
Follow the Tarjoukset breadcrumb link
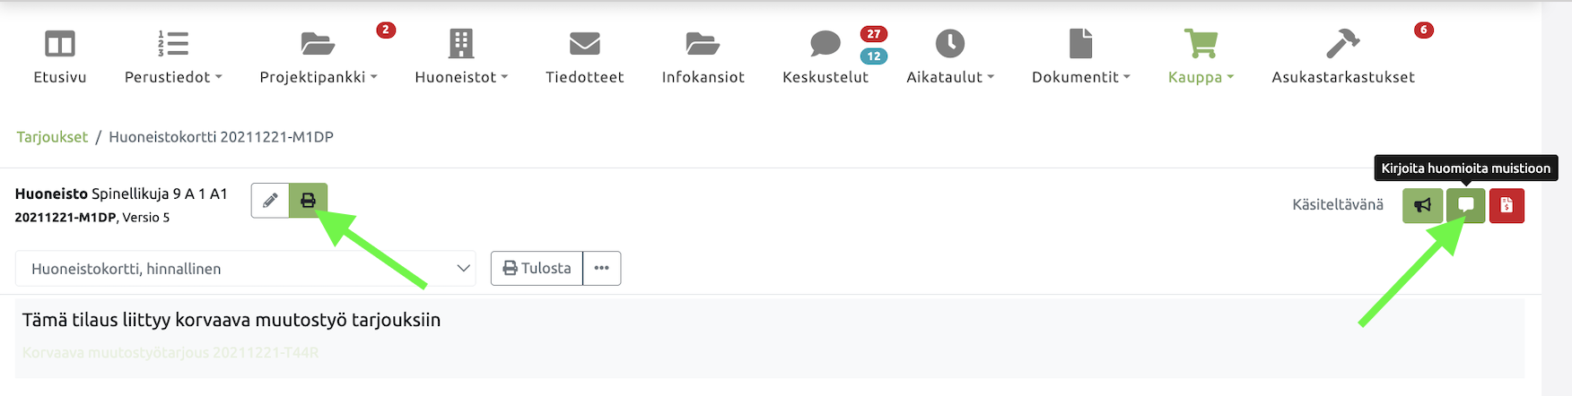coord(52,137)
